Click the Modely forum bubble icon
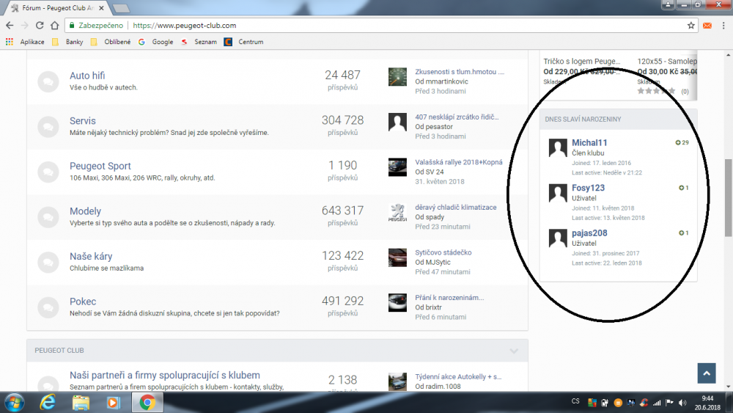The height and width of the screenshot is (413, 733). (x=48, y=217)
